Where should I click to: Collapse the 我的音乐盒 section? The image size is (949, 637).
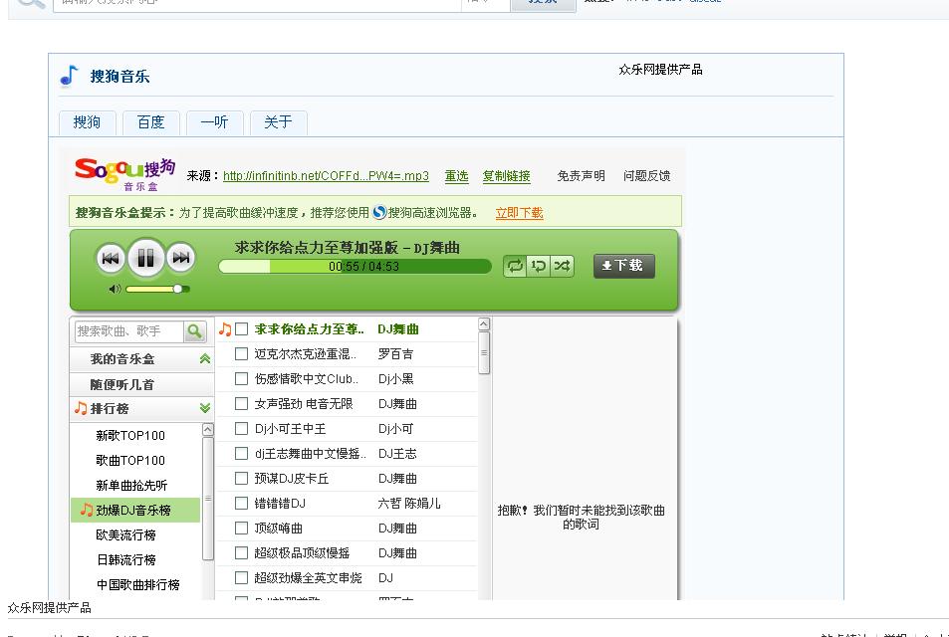pos(204,359)
